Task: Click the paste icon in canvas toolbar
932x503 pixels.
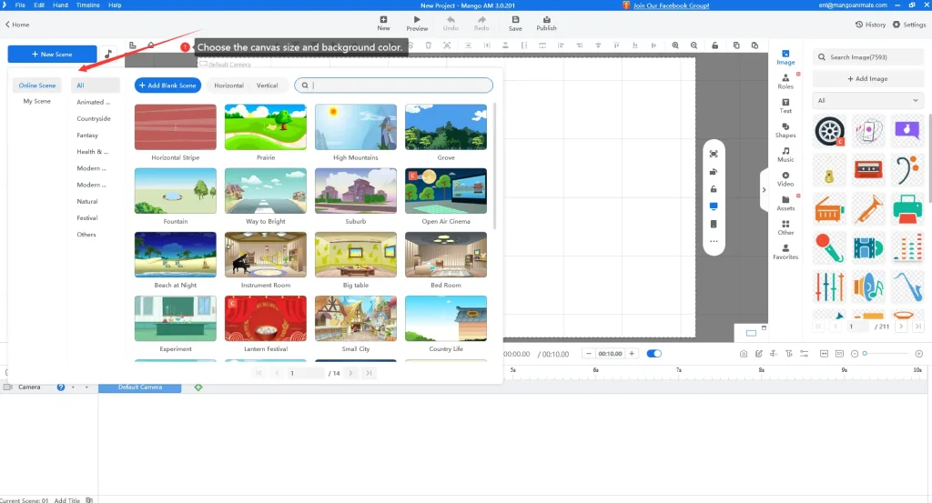Action: 755,45
